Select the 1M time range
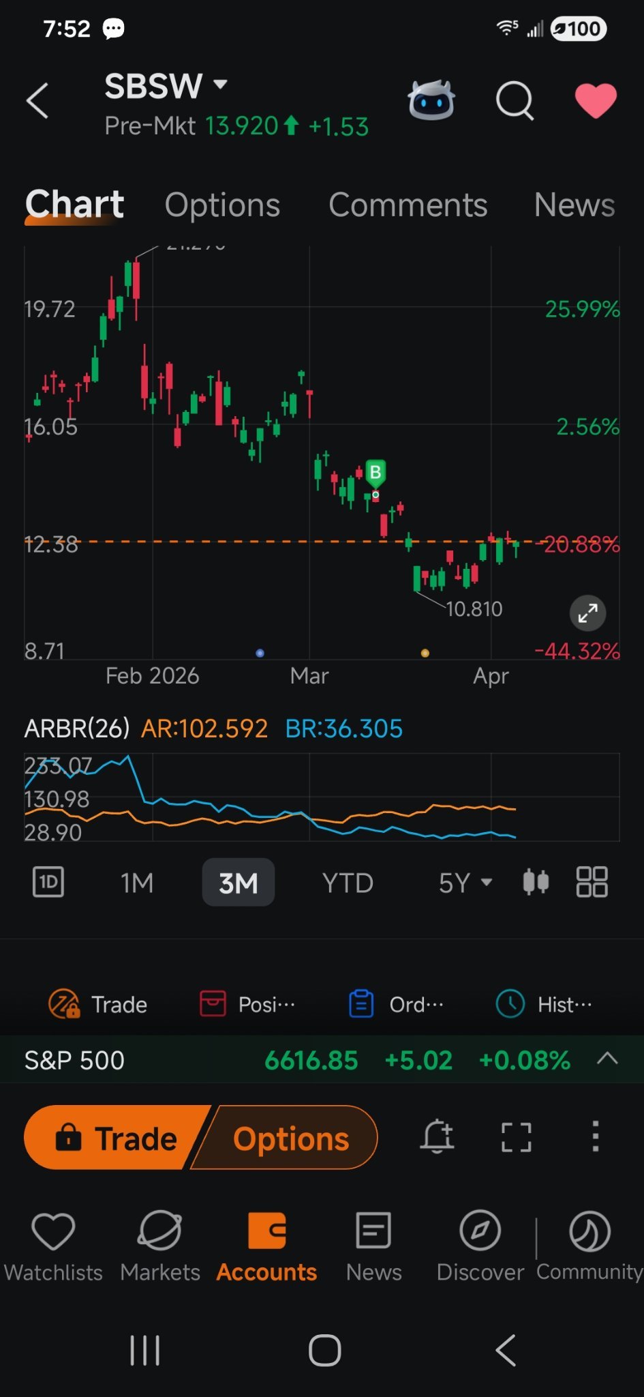The width and height of the screenshot is (644, 1397). (137, 883)
